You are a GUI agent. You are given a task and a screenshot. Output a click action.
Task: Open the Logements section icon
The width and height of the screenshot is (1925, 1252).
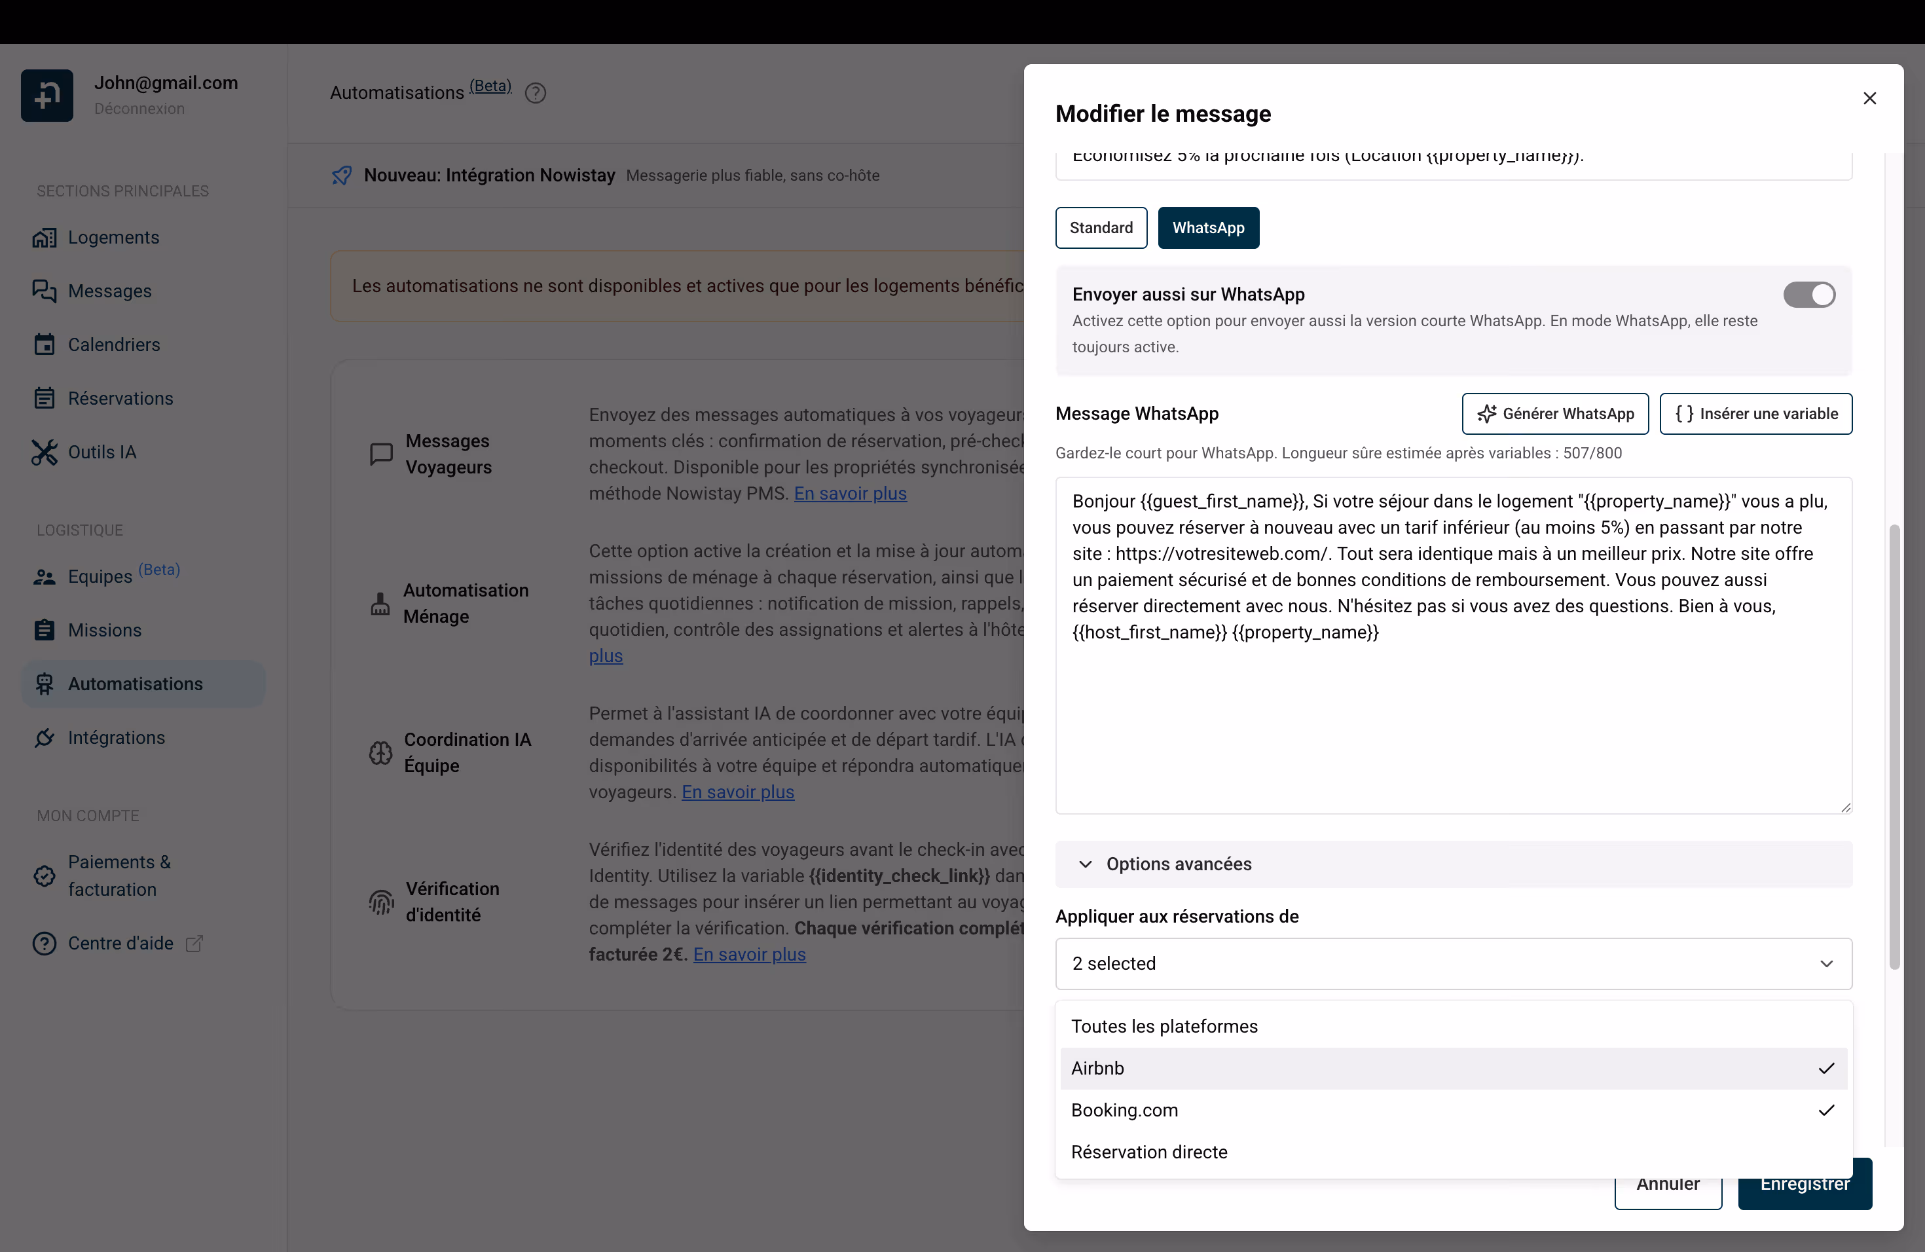(45, 237)
